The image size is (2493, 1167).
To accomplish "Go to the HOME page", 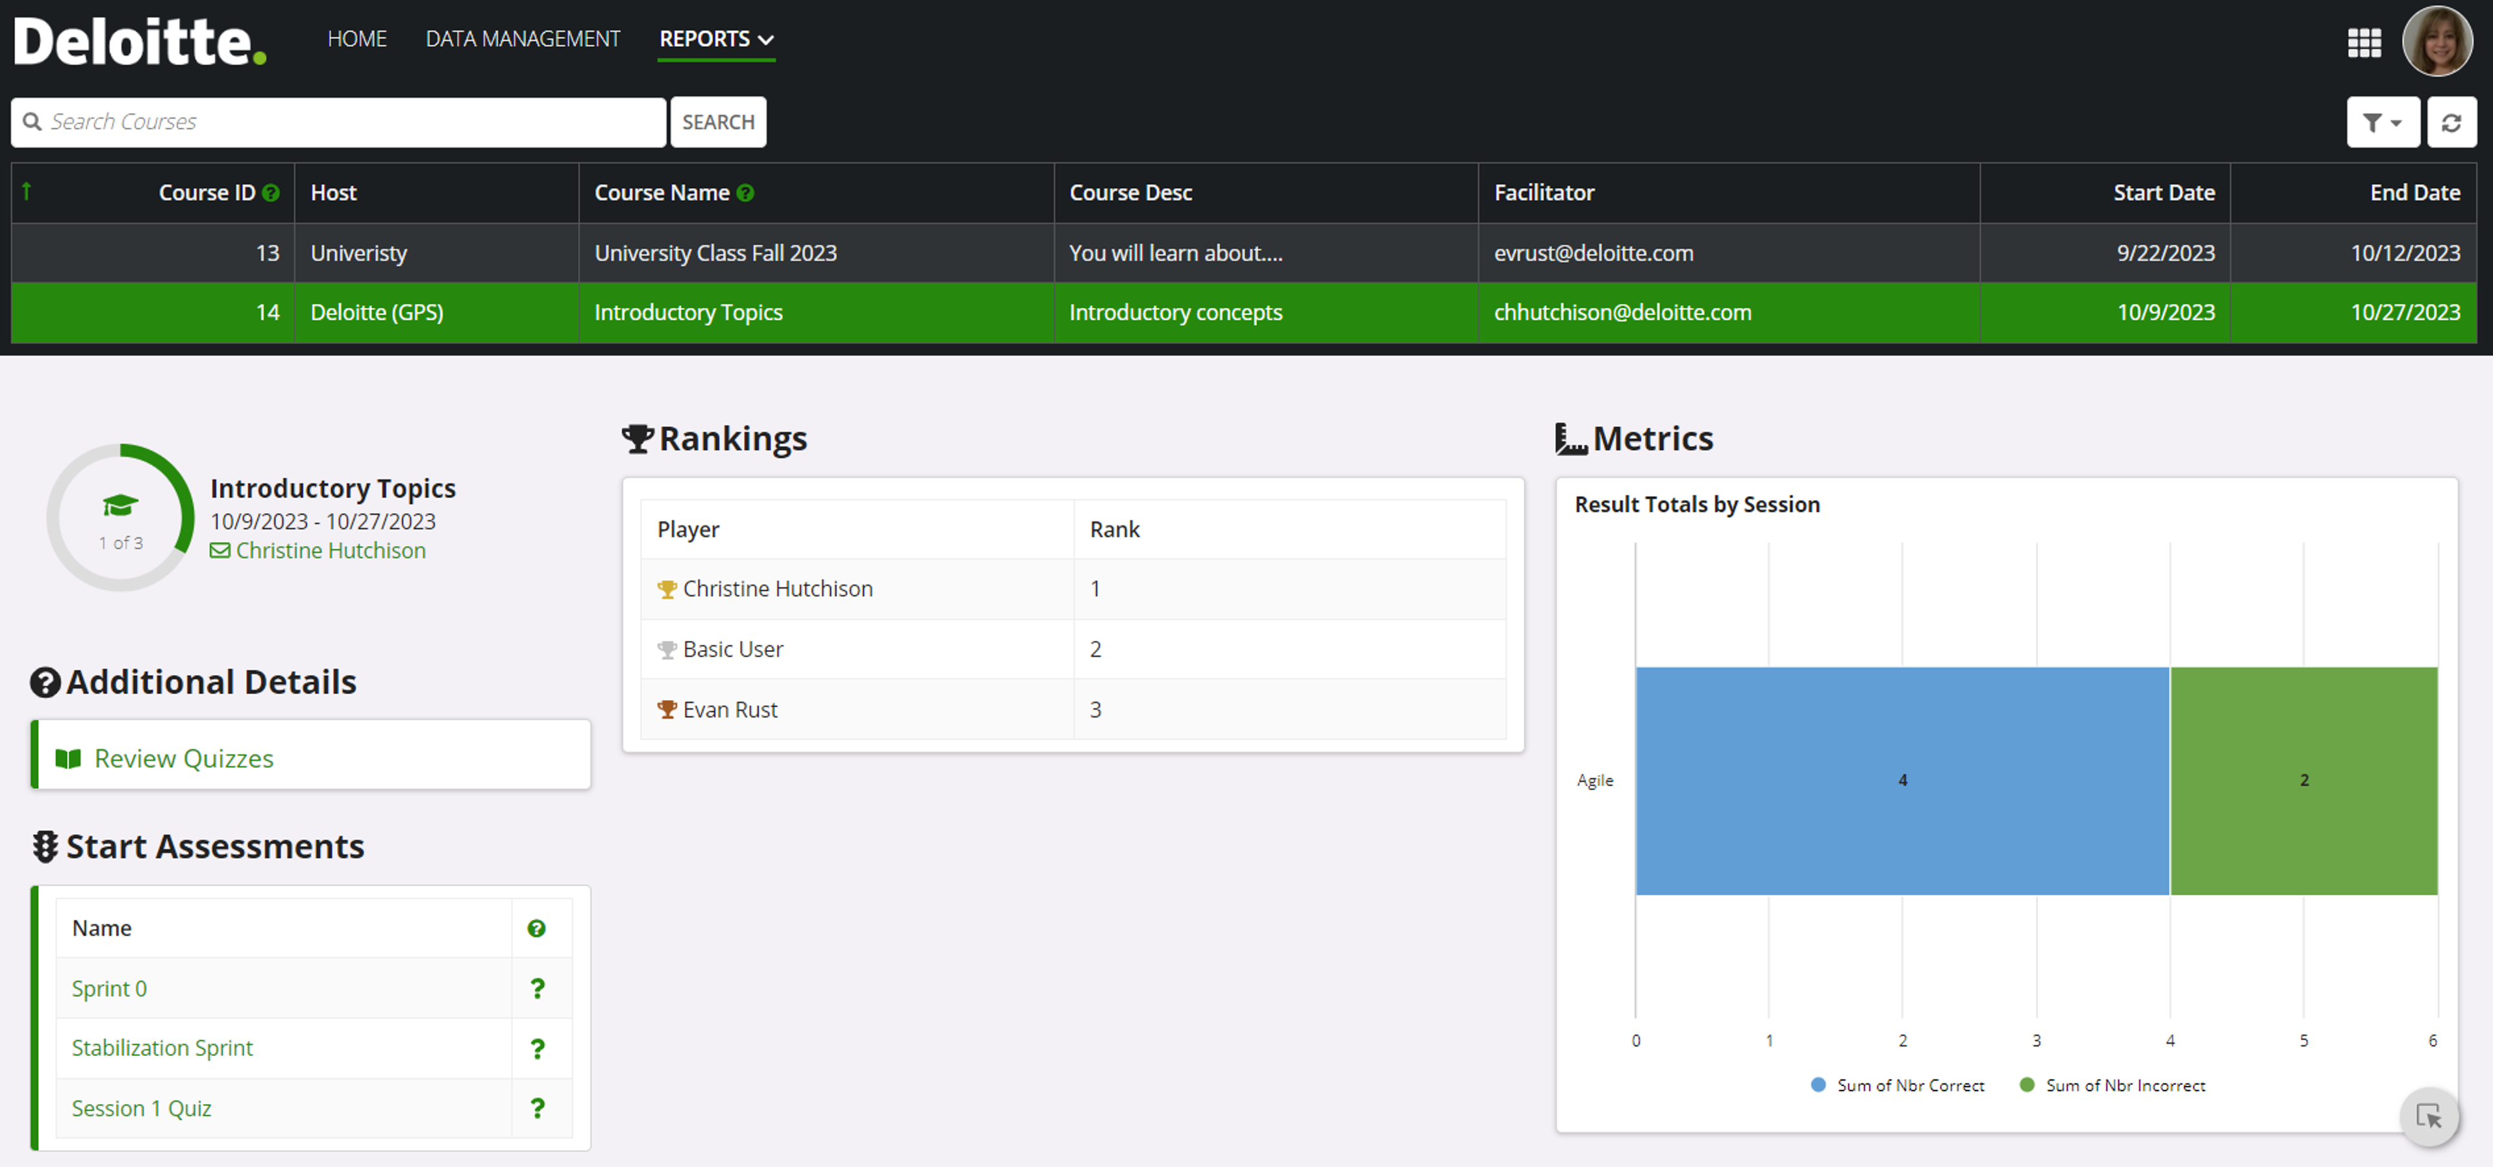I will pos(357,39).
